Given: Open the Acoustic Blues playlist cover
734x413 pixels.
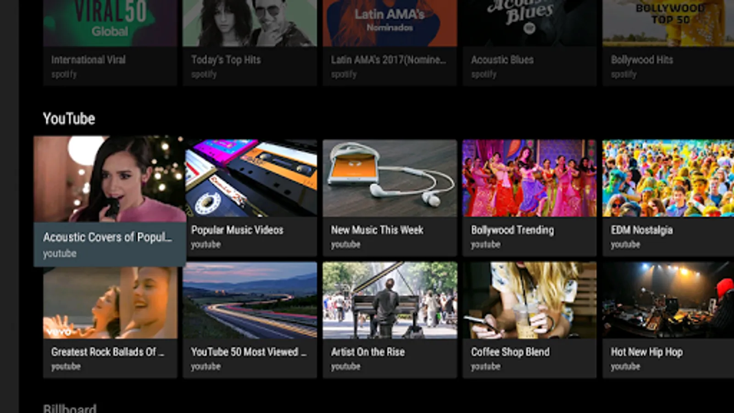Looking at the screenshot, I should click(530, 23).
